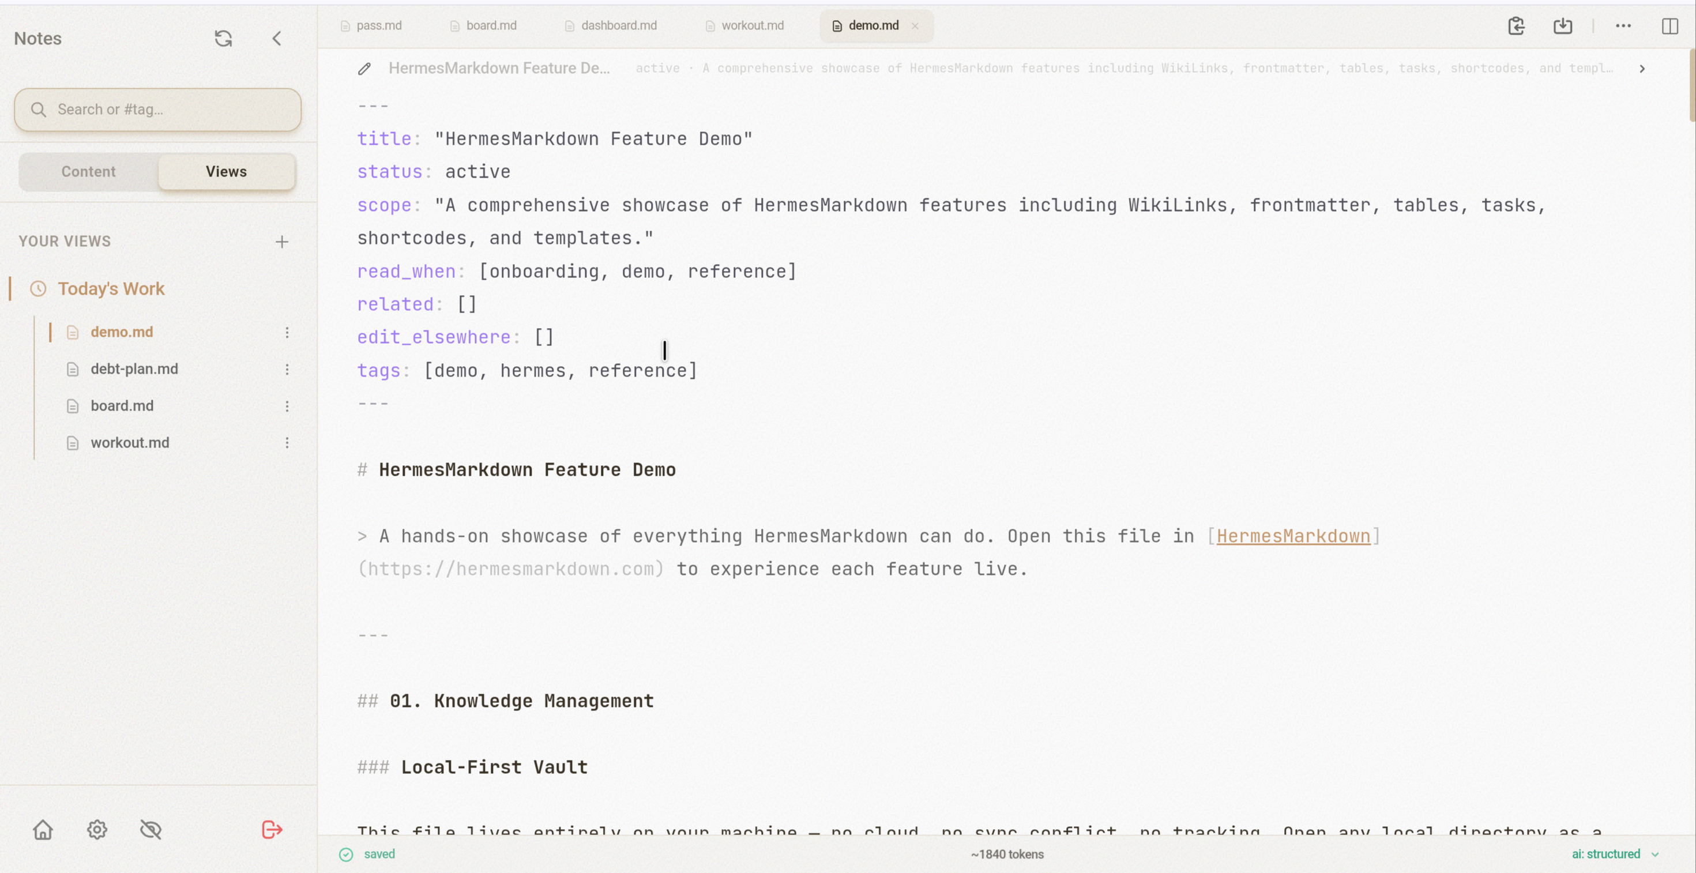Switch to the Content tab
Image resolution: width=1696 pixels, height=873 pixels.
point(88,171)
